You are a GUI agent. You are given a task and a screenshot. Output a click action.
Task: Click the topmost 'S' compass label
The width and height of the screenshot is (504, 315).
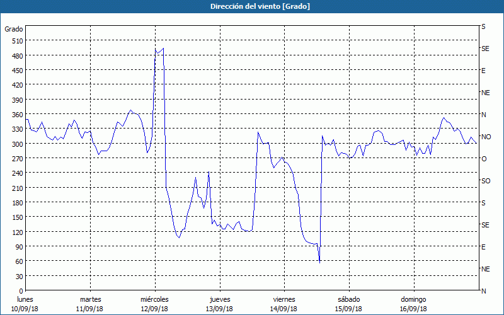(x=483, y=26)
